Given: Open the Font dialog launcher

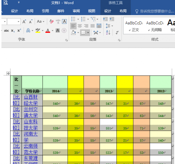Looking at the screenshot, I should pos(66,40).
